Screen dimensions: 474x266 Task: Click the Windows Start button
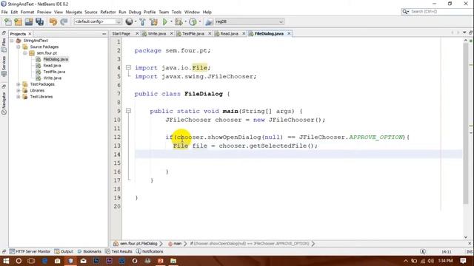6,261
